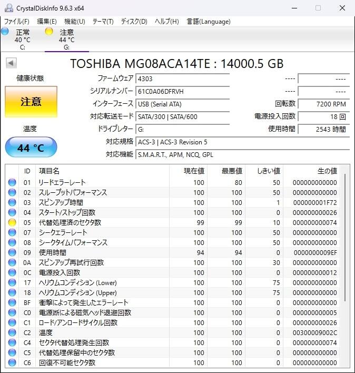Image resolution: width=355 pixels, height=373 pixels.
Task: Click the status icon of row 17 ヘリウムコンディション (Lower)
Action: coord(12,282)
